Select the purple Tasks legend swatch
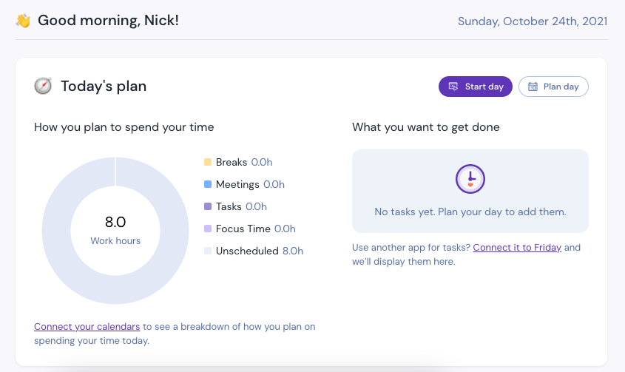625x372 pixels. click(208, 206)
